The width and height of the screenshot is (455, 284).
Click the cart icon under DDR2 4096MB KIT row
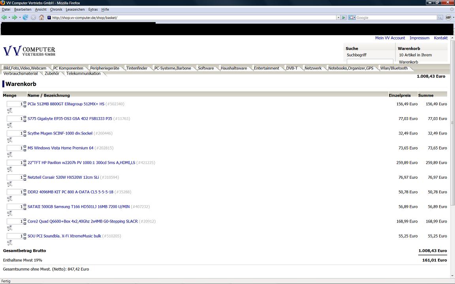pos(9,198)
